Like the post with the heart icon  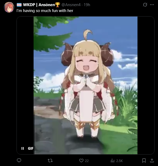pyautogui.click(x=81, y=161)
